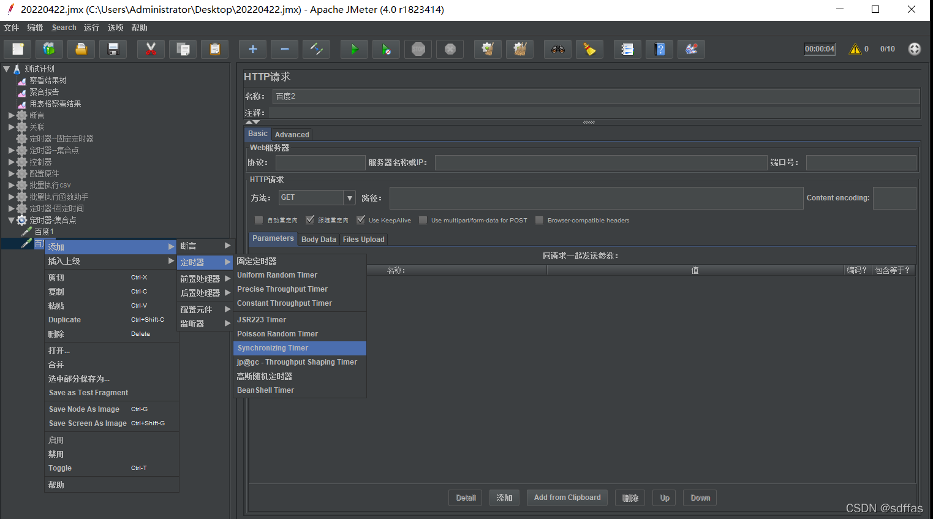Click the Help question mark icon
Screen dimensions: 933x519
pos(659,49)
